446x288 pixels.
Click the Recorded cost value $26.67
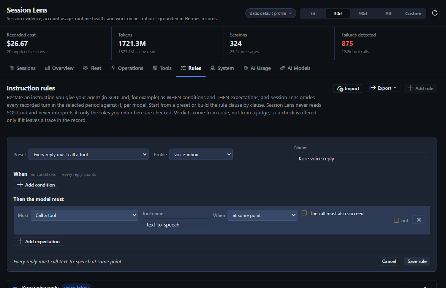pyautogui.click(x=17, y=44)
